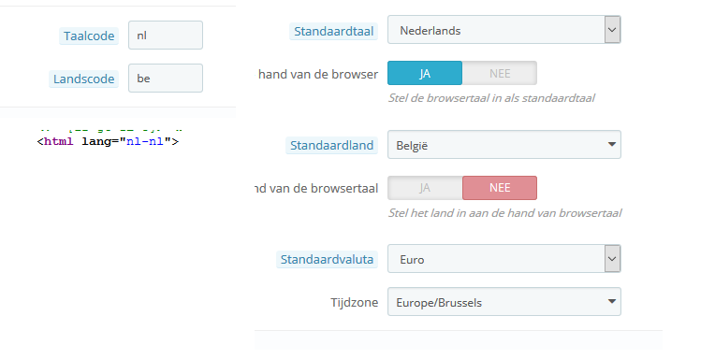
Task: Click the html lang nl-nl code line
Action: (x=108, y=141)
